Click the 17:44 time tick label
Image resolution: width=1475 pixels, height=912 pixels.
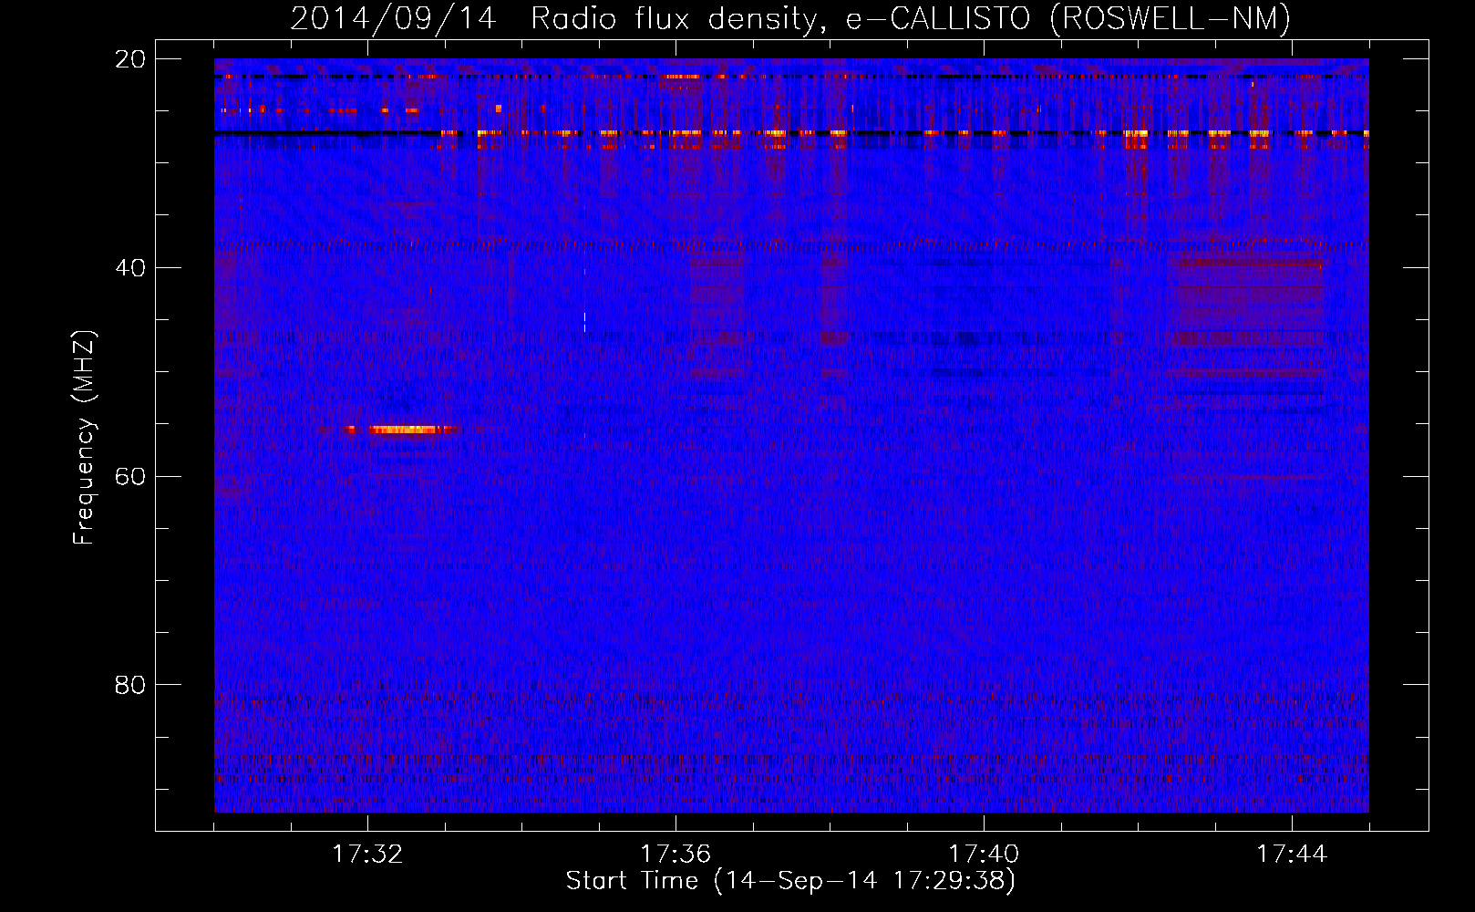pyautogui.click(x=1292, y=854)
